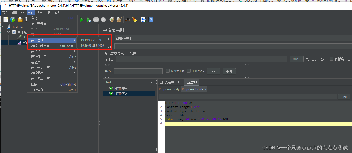
Task: Expand the 远程停止 submenu
Action: 52,51
